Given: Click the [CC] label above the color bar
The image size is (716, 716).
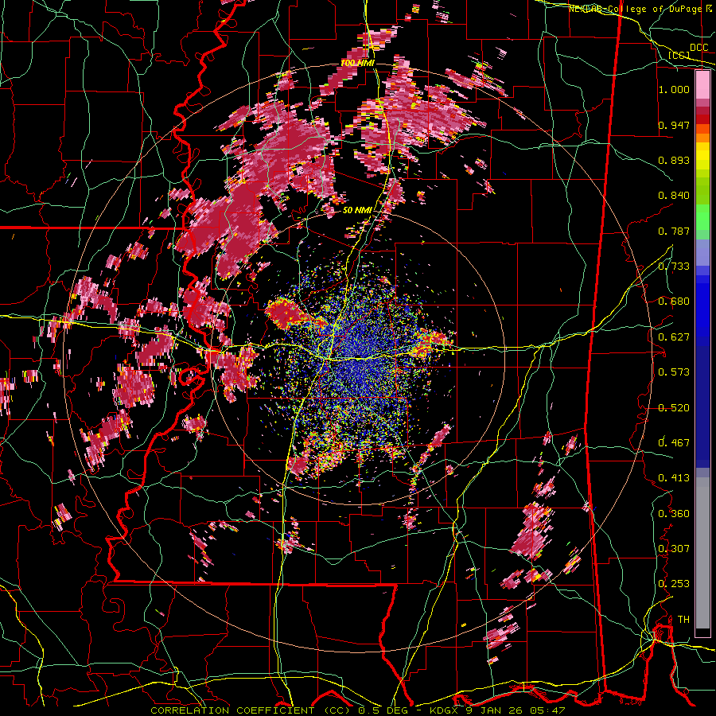Looking at the screenshot, I should click(x=679, y=56).
